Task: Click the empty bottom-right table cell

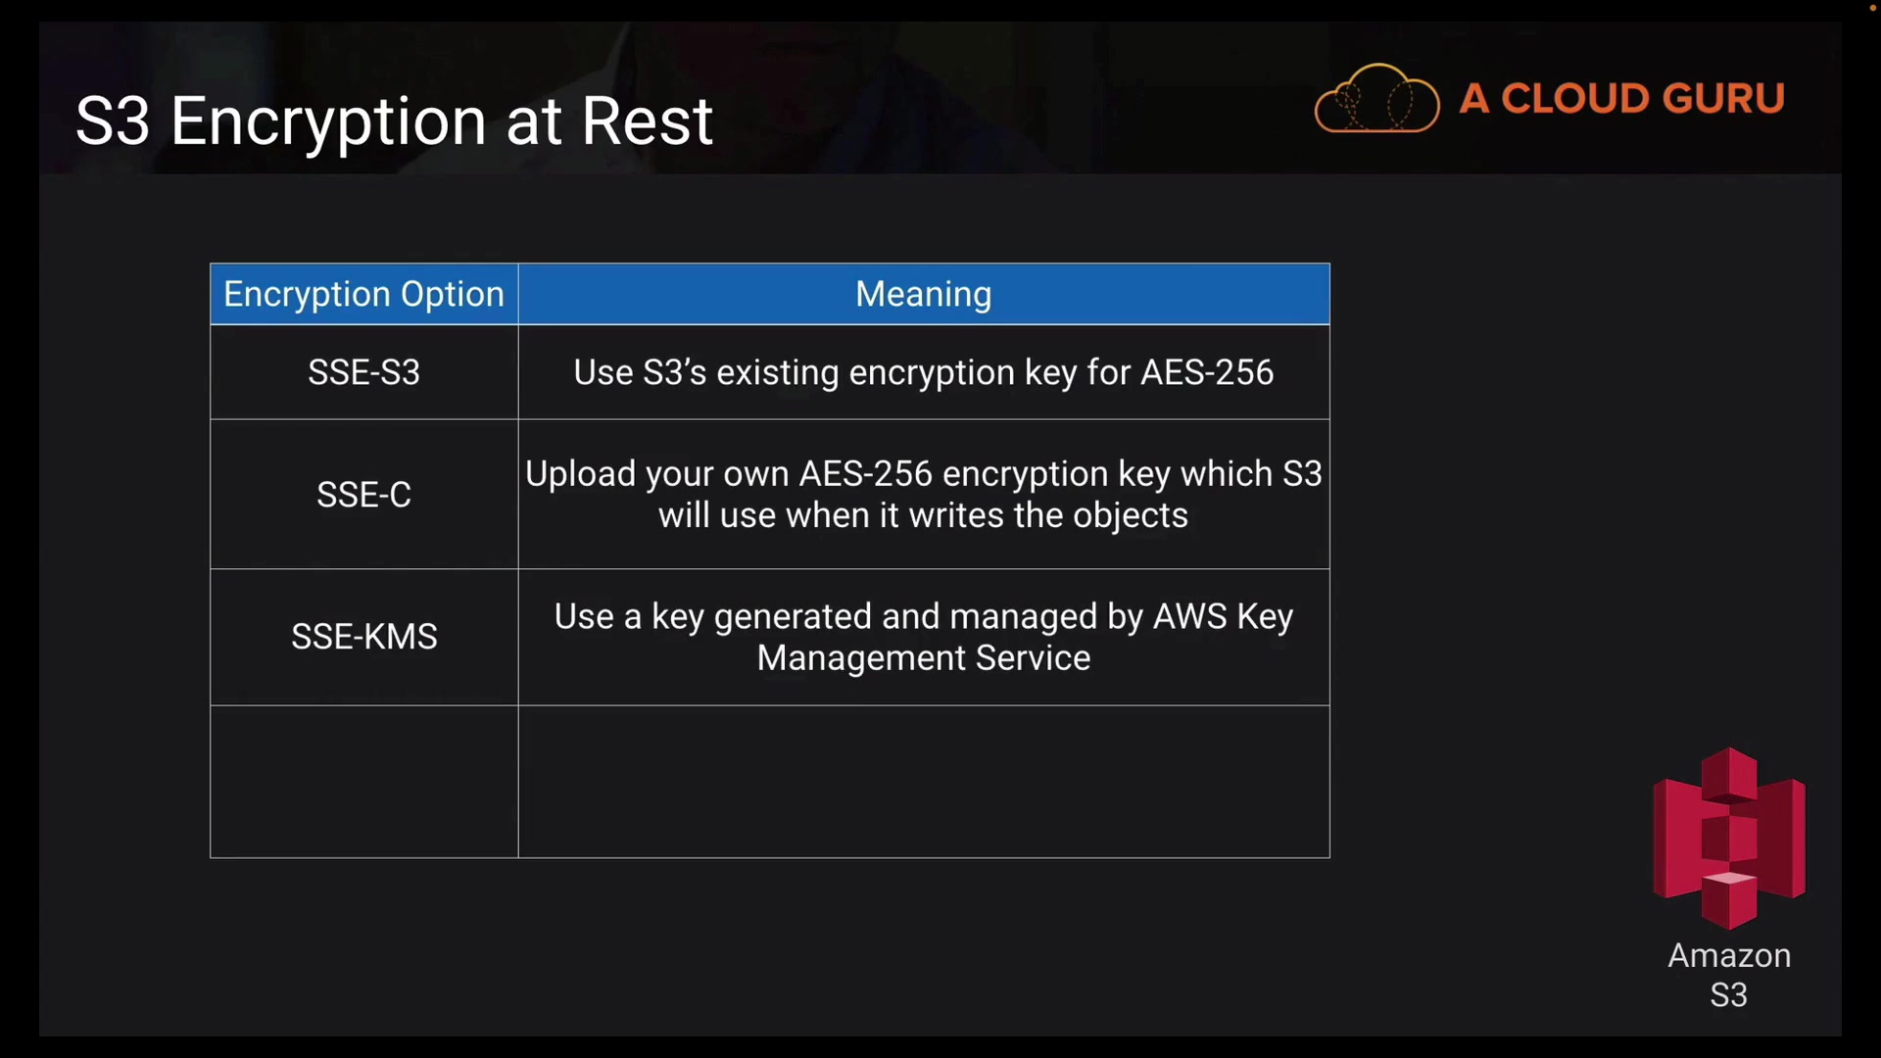Action: [923, 782]
